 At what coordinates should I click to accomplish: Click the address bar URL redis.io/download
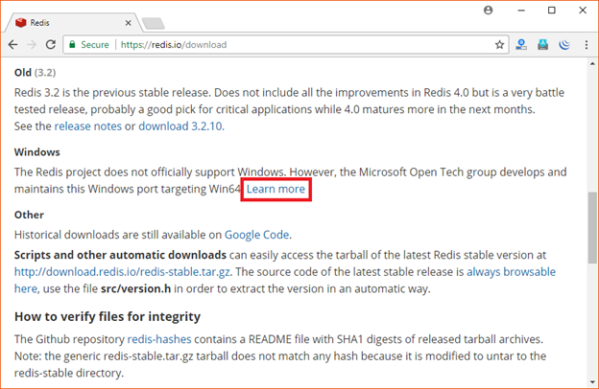pos(174,45)
